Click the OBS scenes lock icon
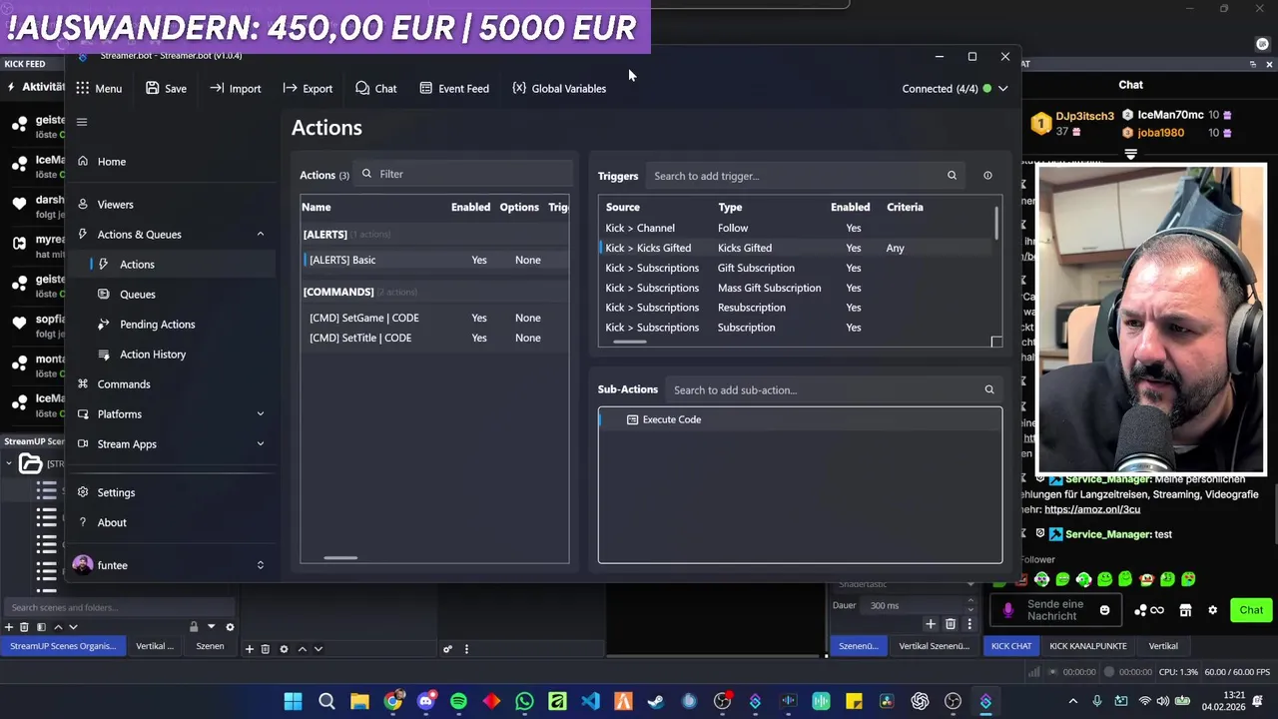The width and height of the screenshot is (1278, 719). (x=194, y=627)
